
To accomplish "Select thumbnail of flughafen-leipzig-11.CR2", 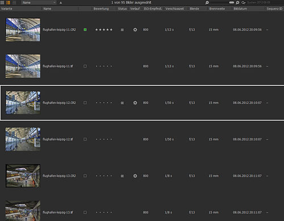I will 23,30.
